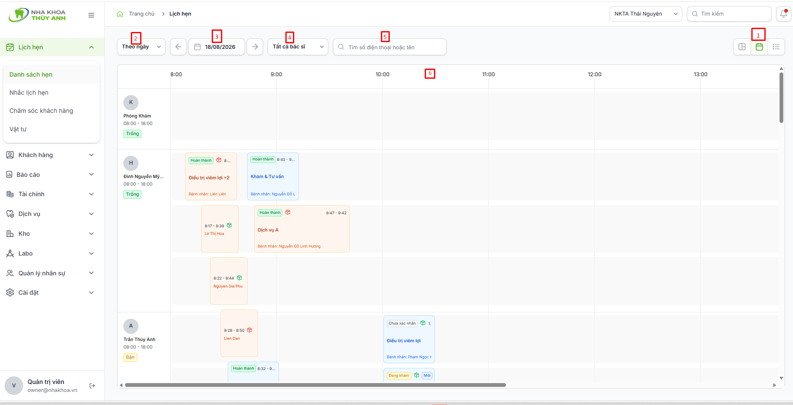Viewport: 793px width, 405px height.
Task: Collapse sidebar with the hamburger menu icon
Action: 91,15
